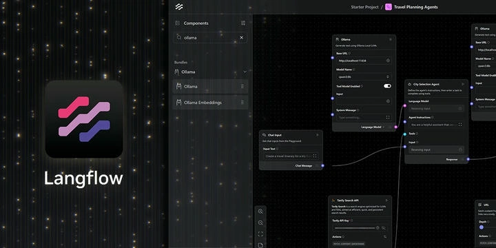The width and height of the screenshot is (496, 248).
Task: Click the City Selection Agent node icon
Action: [x=410, y=85]
